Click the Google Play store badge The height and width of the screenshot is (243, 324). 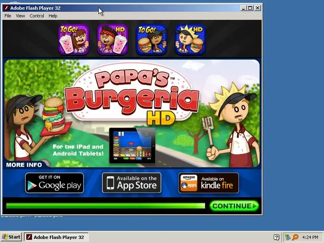coord(55,183)
